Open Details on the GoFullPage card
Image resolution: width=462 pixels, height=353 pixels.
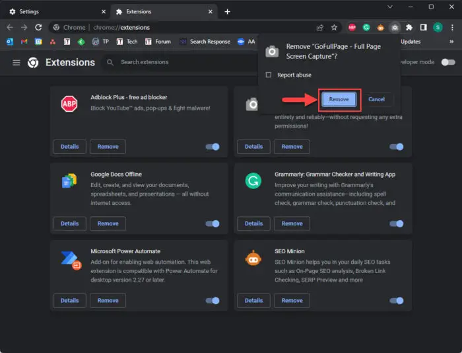pos(253,147)
